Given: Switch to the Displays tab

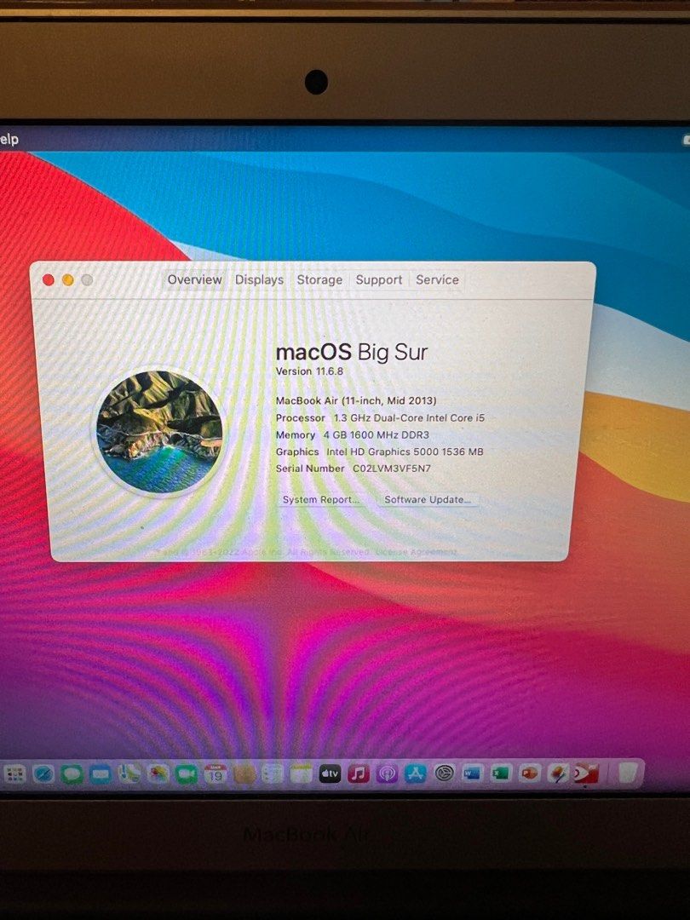Looking at the screenshot, I should (x=259, y=280).
